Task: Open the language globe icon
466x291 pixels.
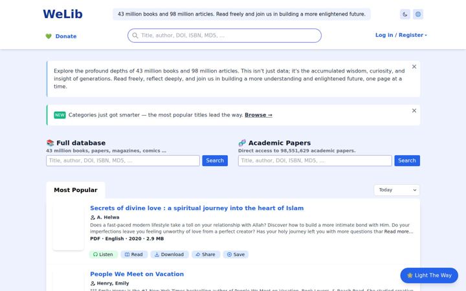Action: coord(418,14)
